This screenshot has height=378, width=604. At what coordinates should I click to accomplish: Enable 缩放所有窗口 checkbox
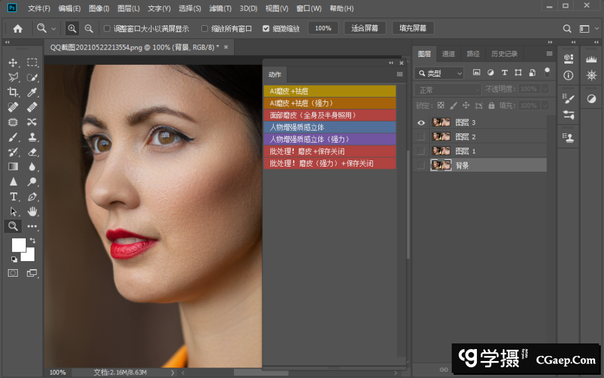(204, 28)
